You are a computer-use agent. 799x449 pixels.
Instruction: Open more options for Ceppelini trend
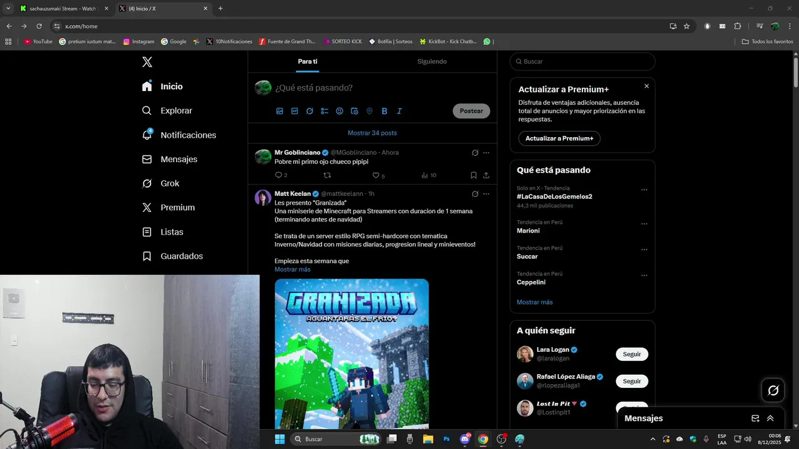(x=644, y=275)
